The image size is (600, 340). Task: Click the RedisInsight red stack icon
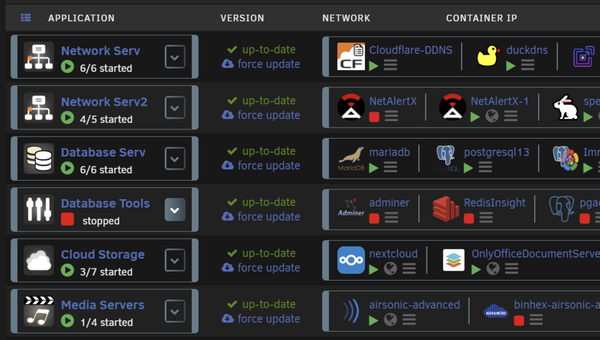(x=446, y=209)
